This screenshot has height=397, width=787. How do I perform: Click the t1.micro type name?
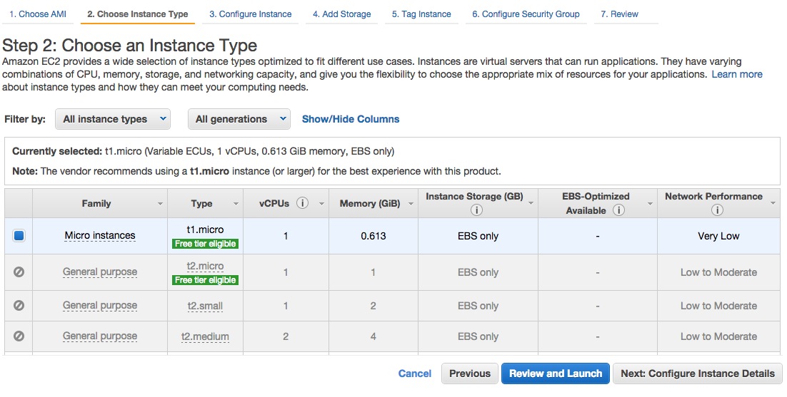[x=205, y=230]
